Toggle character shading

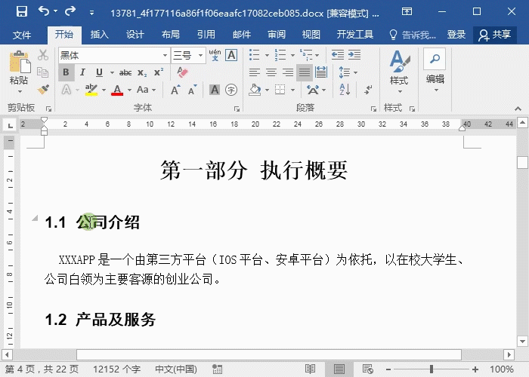pos(215,90)
